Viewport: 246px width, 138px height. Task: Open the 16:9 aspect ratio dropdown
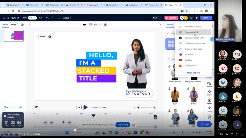(95, 25)
